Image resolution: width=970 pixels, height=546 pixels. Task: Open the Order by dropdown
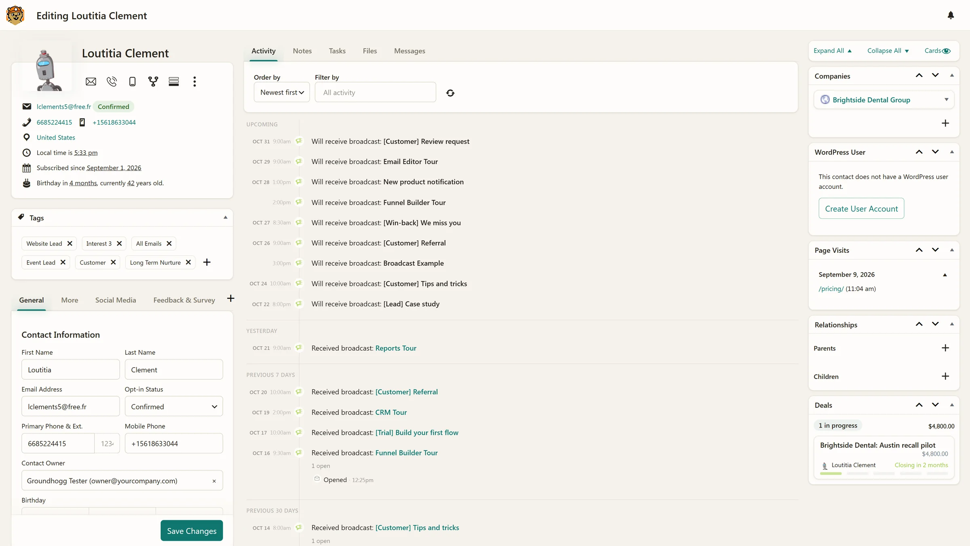[282, 93]
